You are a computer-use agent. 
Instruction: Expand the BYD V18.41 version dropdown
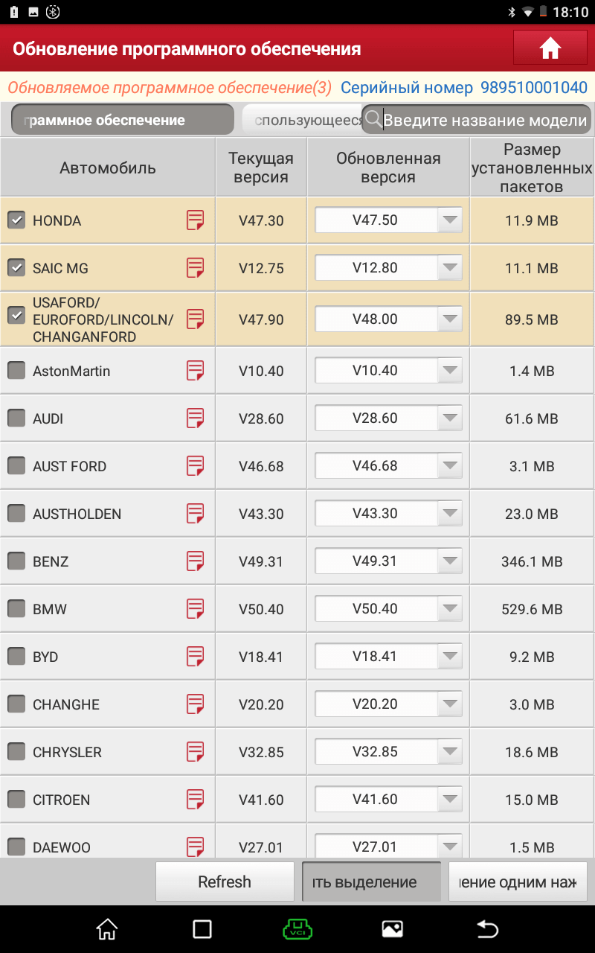point(388,656)
